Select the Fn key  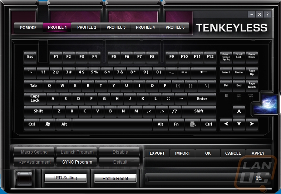176,124
